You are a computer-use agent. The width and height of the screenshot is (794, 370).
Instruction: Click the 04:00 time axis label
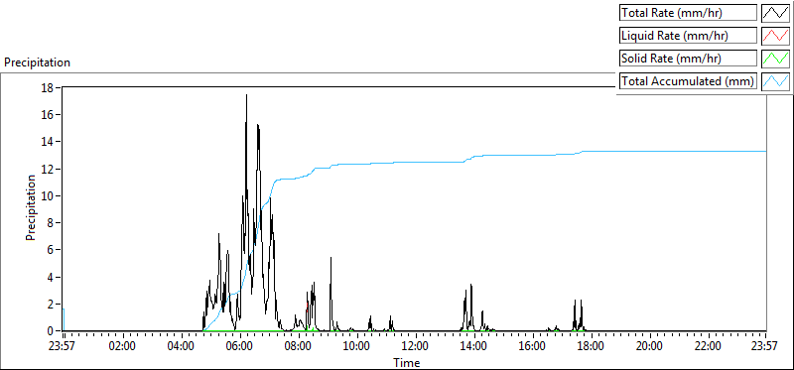182,347
